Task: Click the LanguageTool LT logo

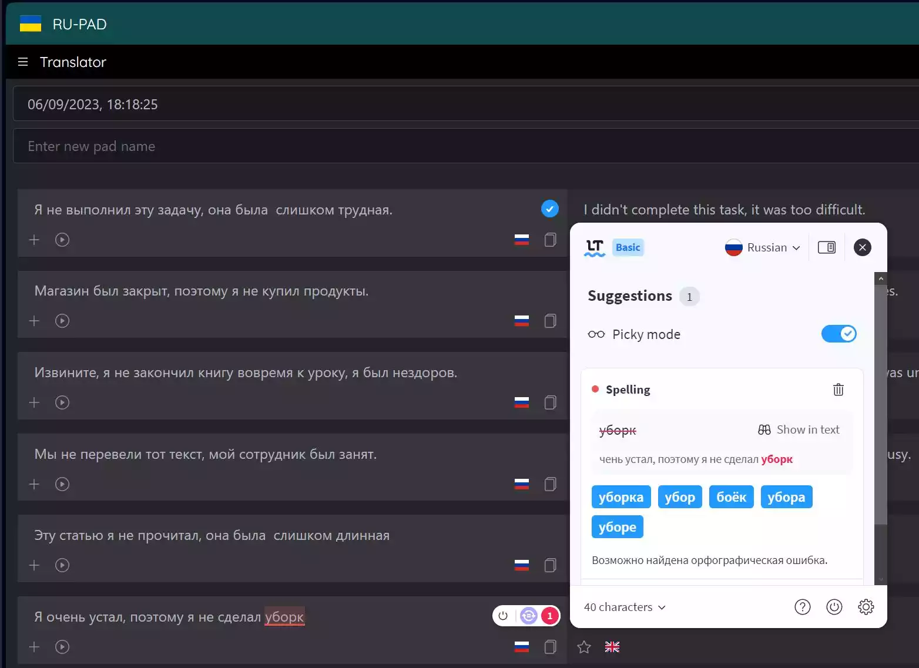Action: click(x=595, y=248)
